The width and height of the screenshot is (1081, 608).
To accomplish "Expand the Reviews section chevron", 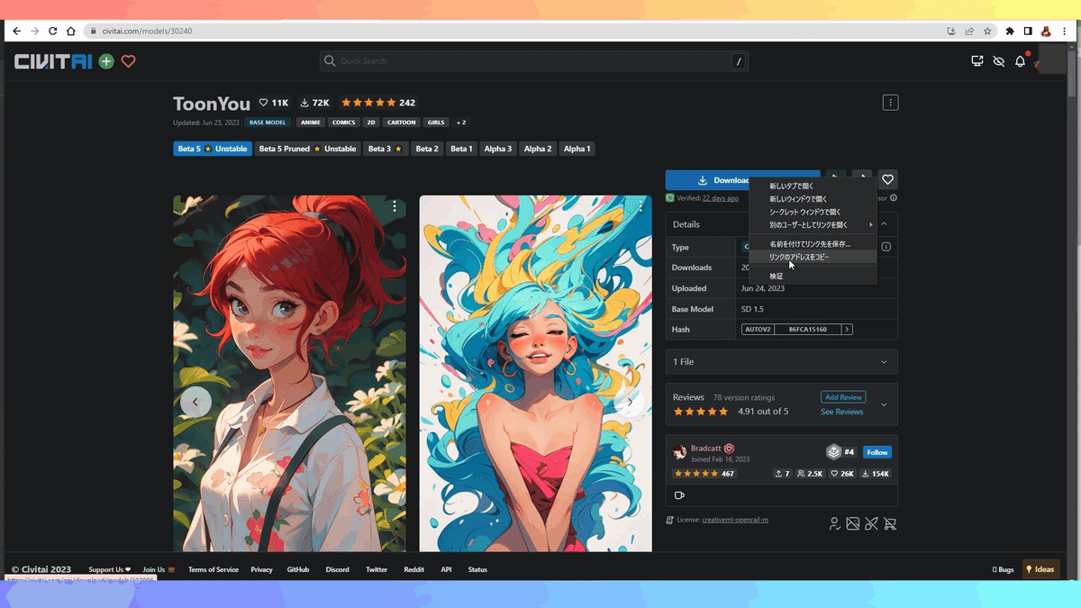I will (x=884, y=404).
